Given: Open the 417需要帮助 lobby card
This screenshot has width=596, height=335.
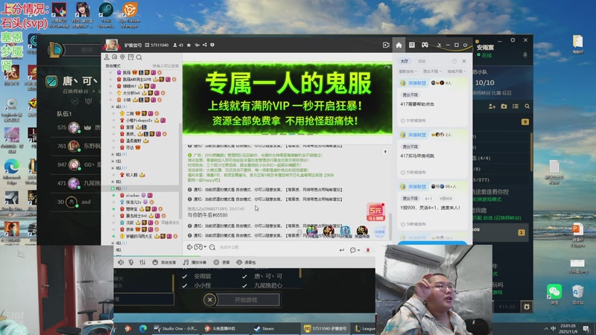Looking at the screenshot, I should [x=432, y=101].
